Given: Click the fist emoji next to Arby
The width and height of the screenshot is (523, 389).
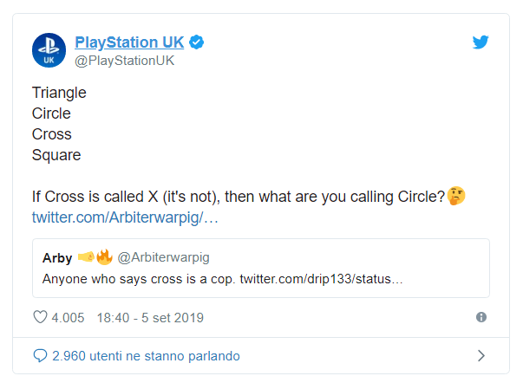Looking at the screenshot, I should tap(86, 257).
